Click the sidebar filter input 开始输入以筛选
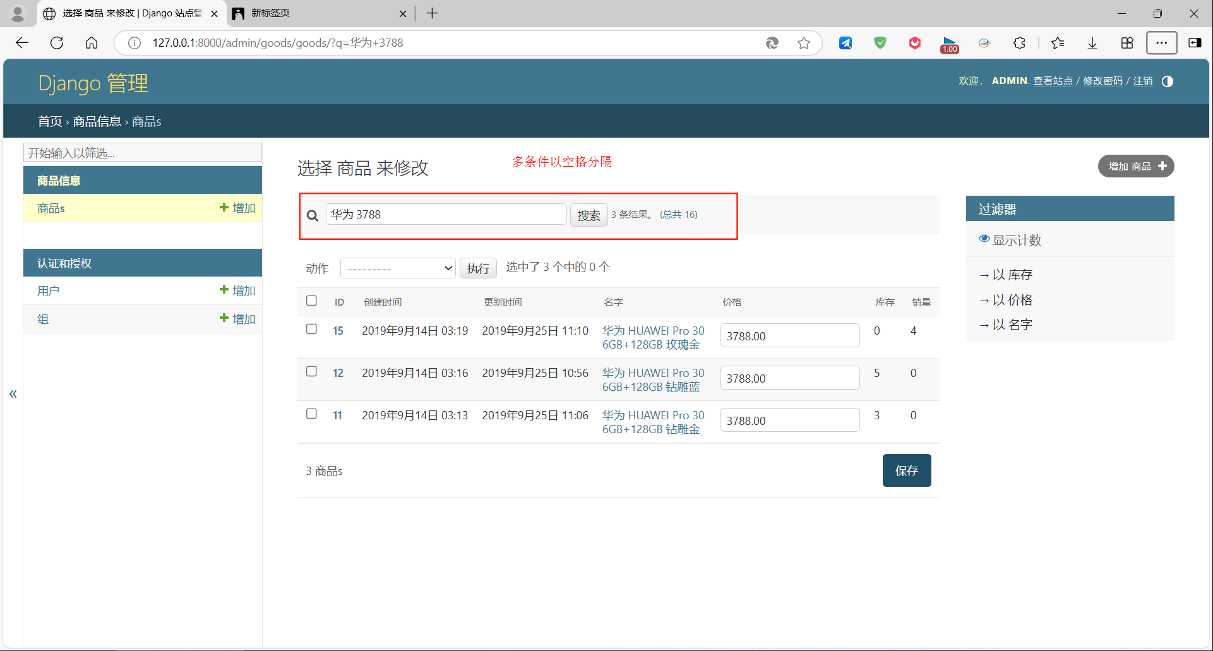1213x651 pixels. pos(143,153)
